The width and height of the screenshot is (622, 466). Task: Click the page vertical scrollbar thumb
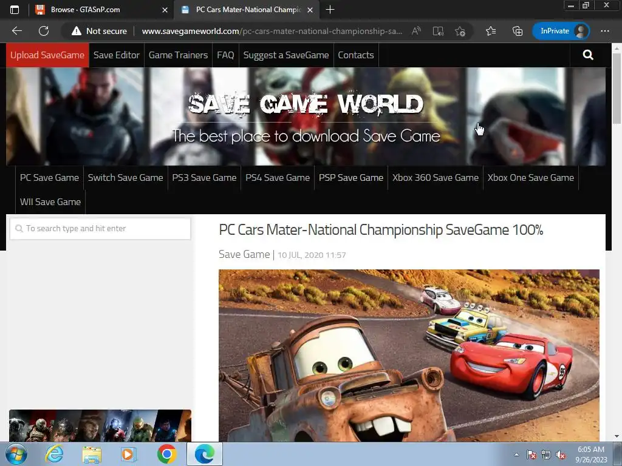pos(617,88)
